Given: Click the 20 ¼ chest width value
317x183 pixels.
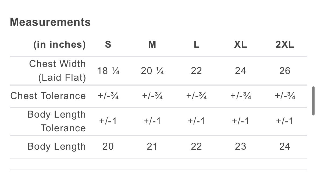Looking at the screenshot, I should point(152,71).
